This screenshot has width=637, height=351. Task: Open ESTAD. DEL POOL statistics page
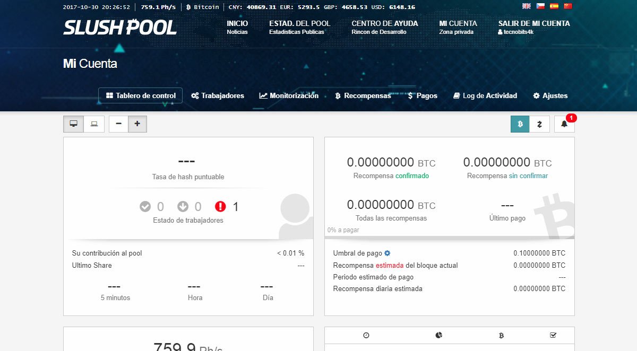(299, 23)
